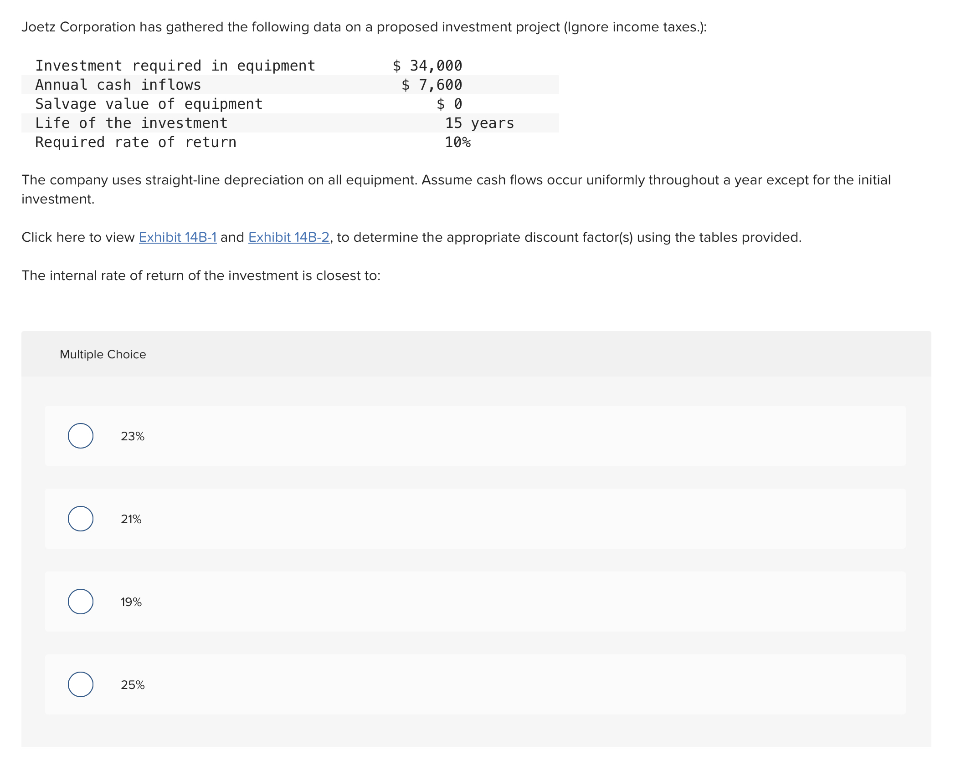961x760 pixels.
Task: Click the internal rate of return question text
Action: (x=201, y=275)
